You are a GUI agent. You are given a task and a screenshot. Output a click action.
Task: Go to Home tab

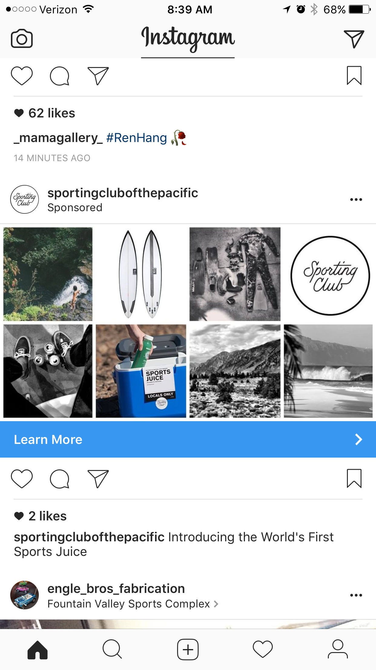38,650
